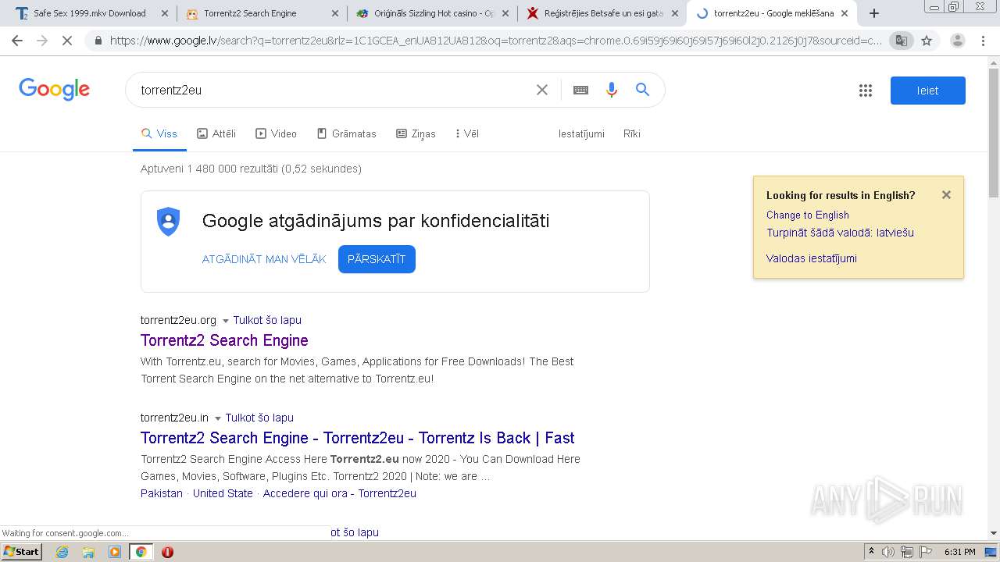Click the scrollbar down arrow
This screenshot has width=1000, height=562.
[x=994, y=533]
